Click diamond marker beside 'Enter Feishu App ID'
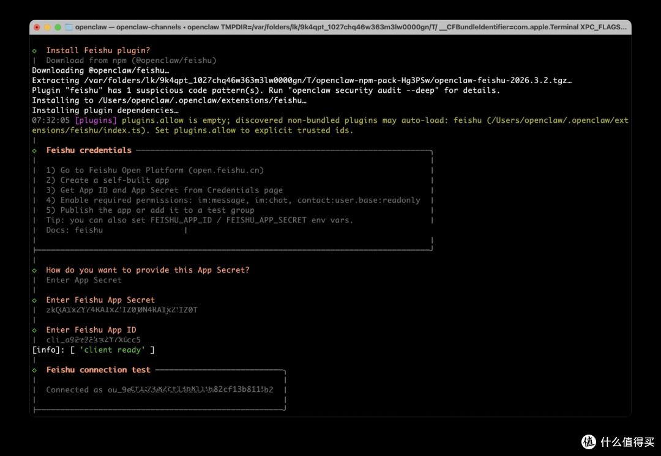Viewport: 661px width, 456px height. [x=34, y=330]
